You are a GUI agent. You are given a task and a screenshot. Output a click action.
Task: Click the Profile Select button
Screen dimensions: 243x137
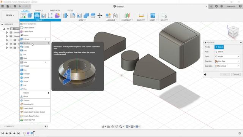219,47
